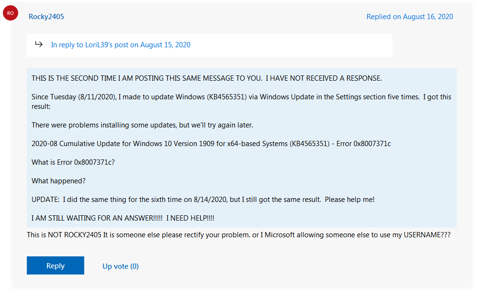Click the I AM STILL WAITING line
The width and height of the screenshot is (477, 296).
123,218
